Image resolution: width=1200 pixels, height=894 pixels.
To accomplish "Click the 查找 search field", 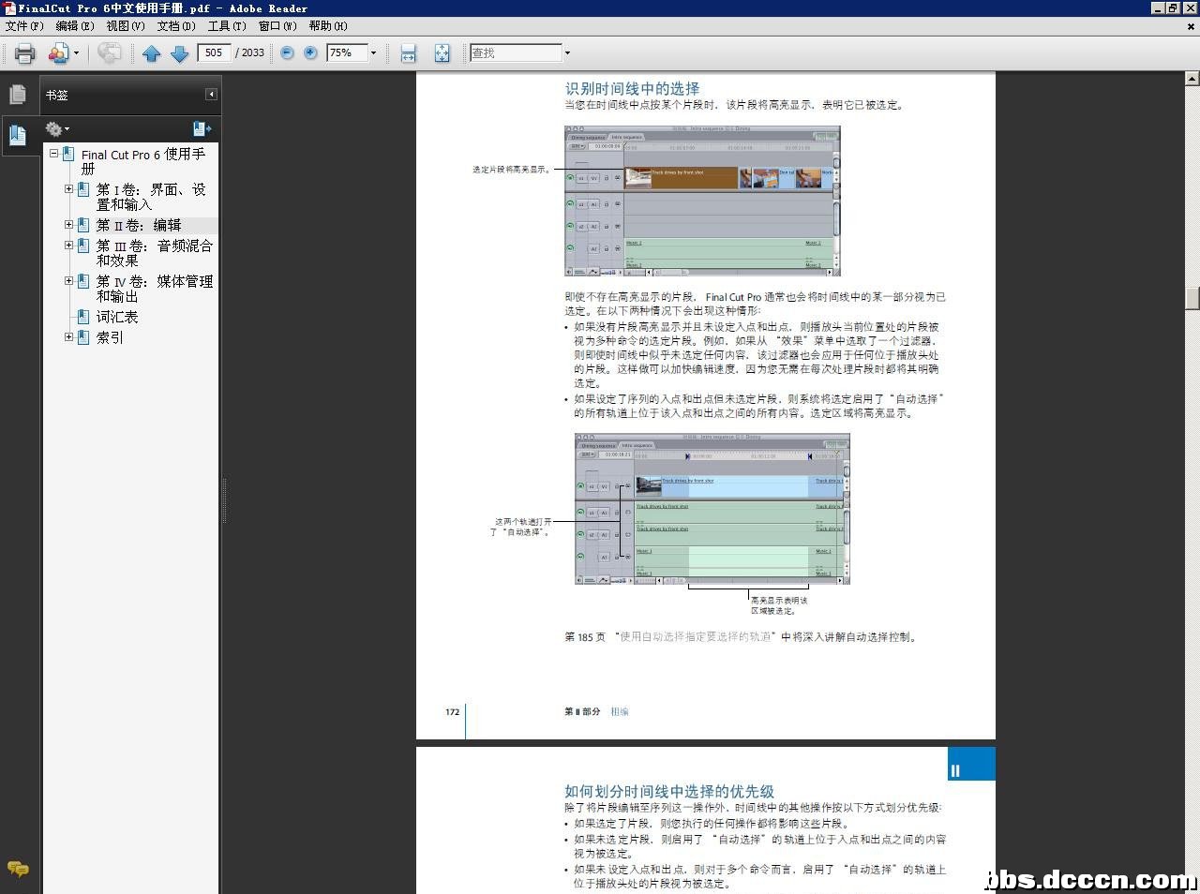I will pyautogui.click(x=515, y=52).
